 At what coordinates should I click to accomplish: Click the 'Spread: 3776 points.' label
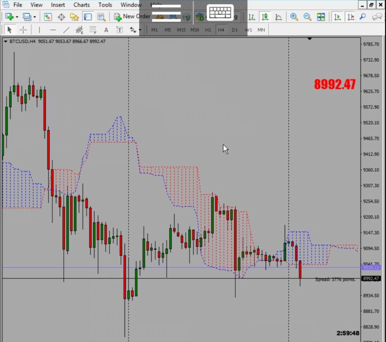pyautogui.click(x=335, y=279)
